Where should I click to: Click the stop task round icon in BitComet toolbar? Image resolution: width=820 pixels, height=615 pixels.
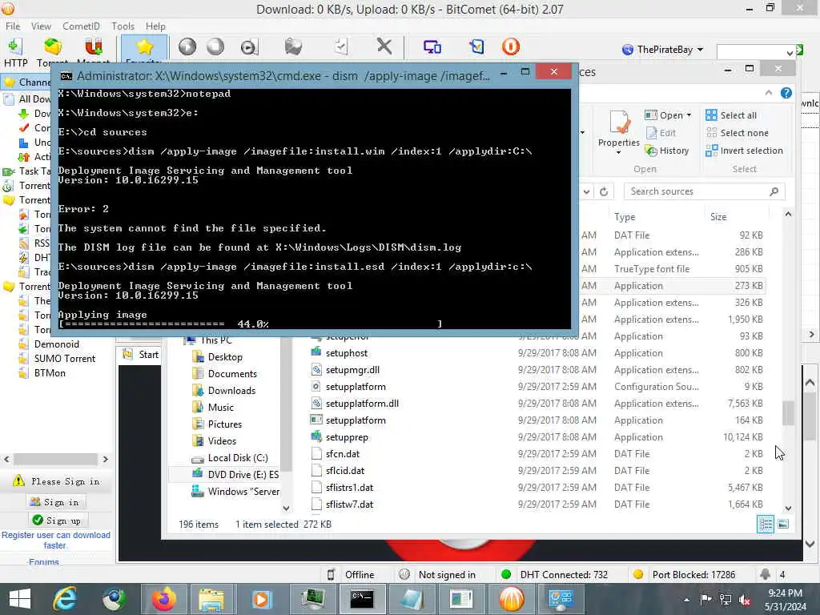[x=215, y=47]
